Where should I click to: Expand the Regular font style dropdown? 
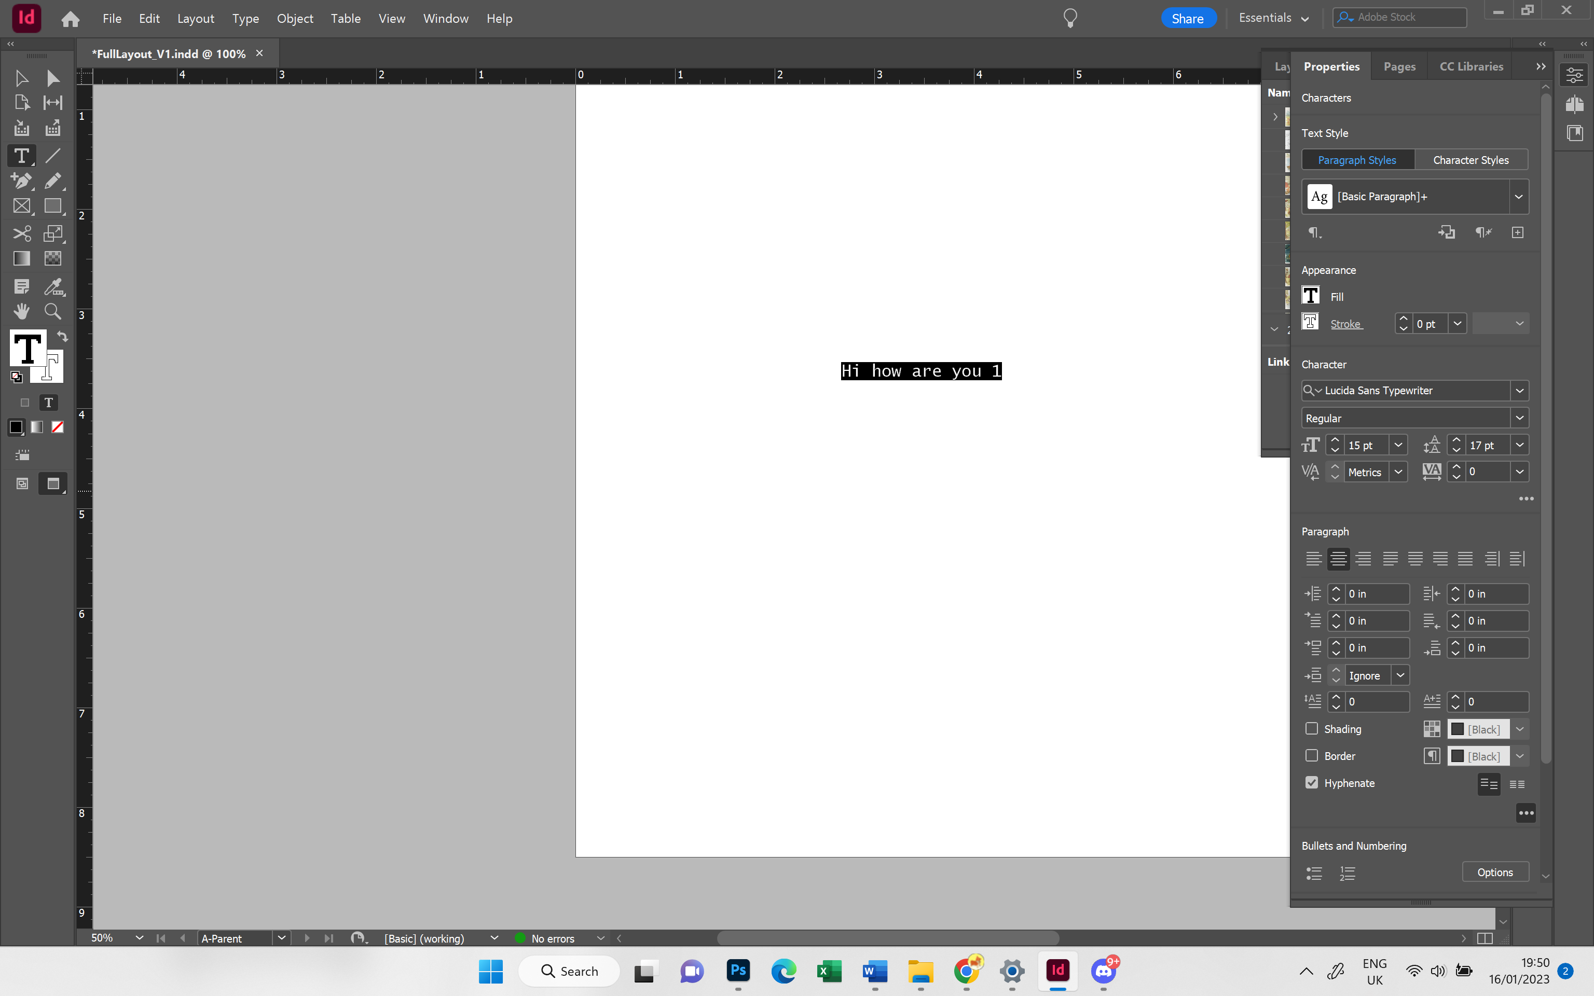1520,418
